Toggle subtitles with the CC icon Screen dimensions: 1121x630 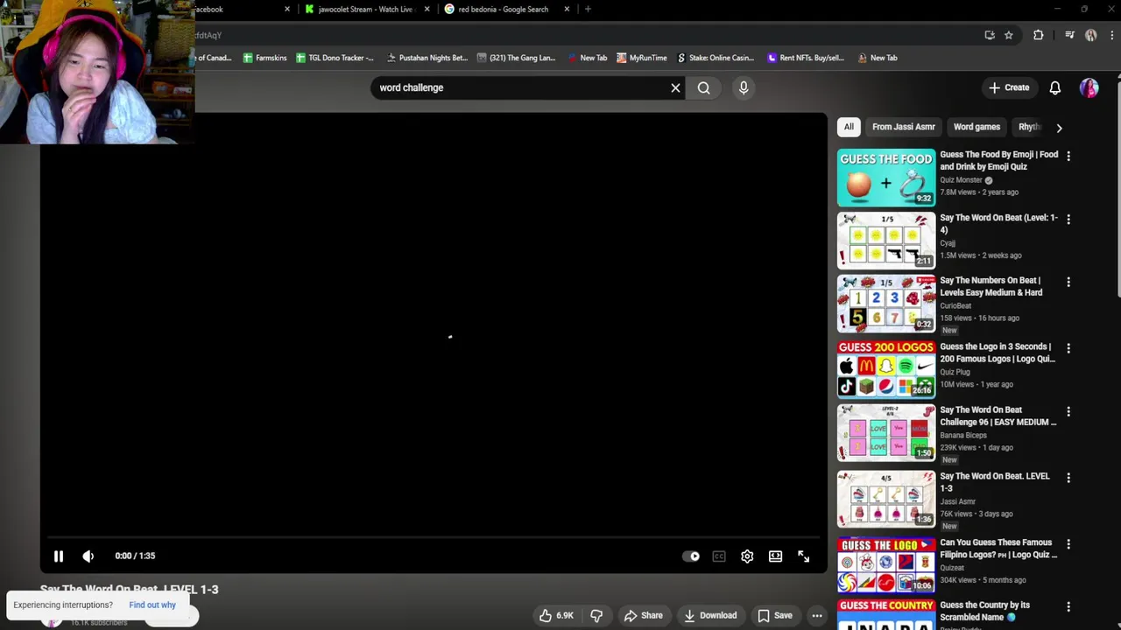coord(719,556)
